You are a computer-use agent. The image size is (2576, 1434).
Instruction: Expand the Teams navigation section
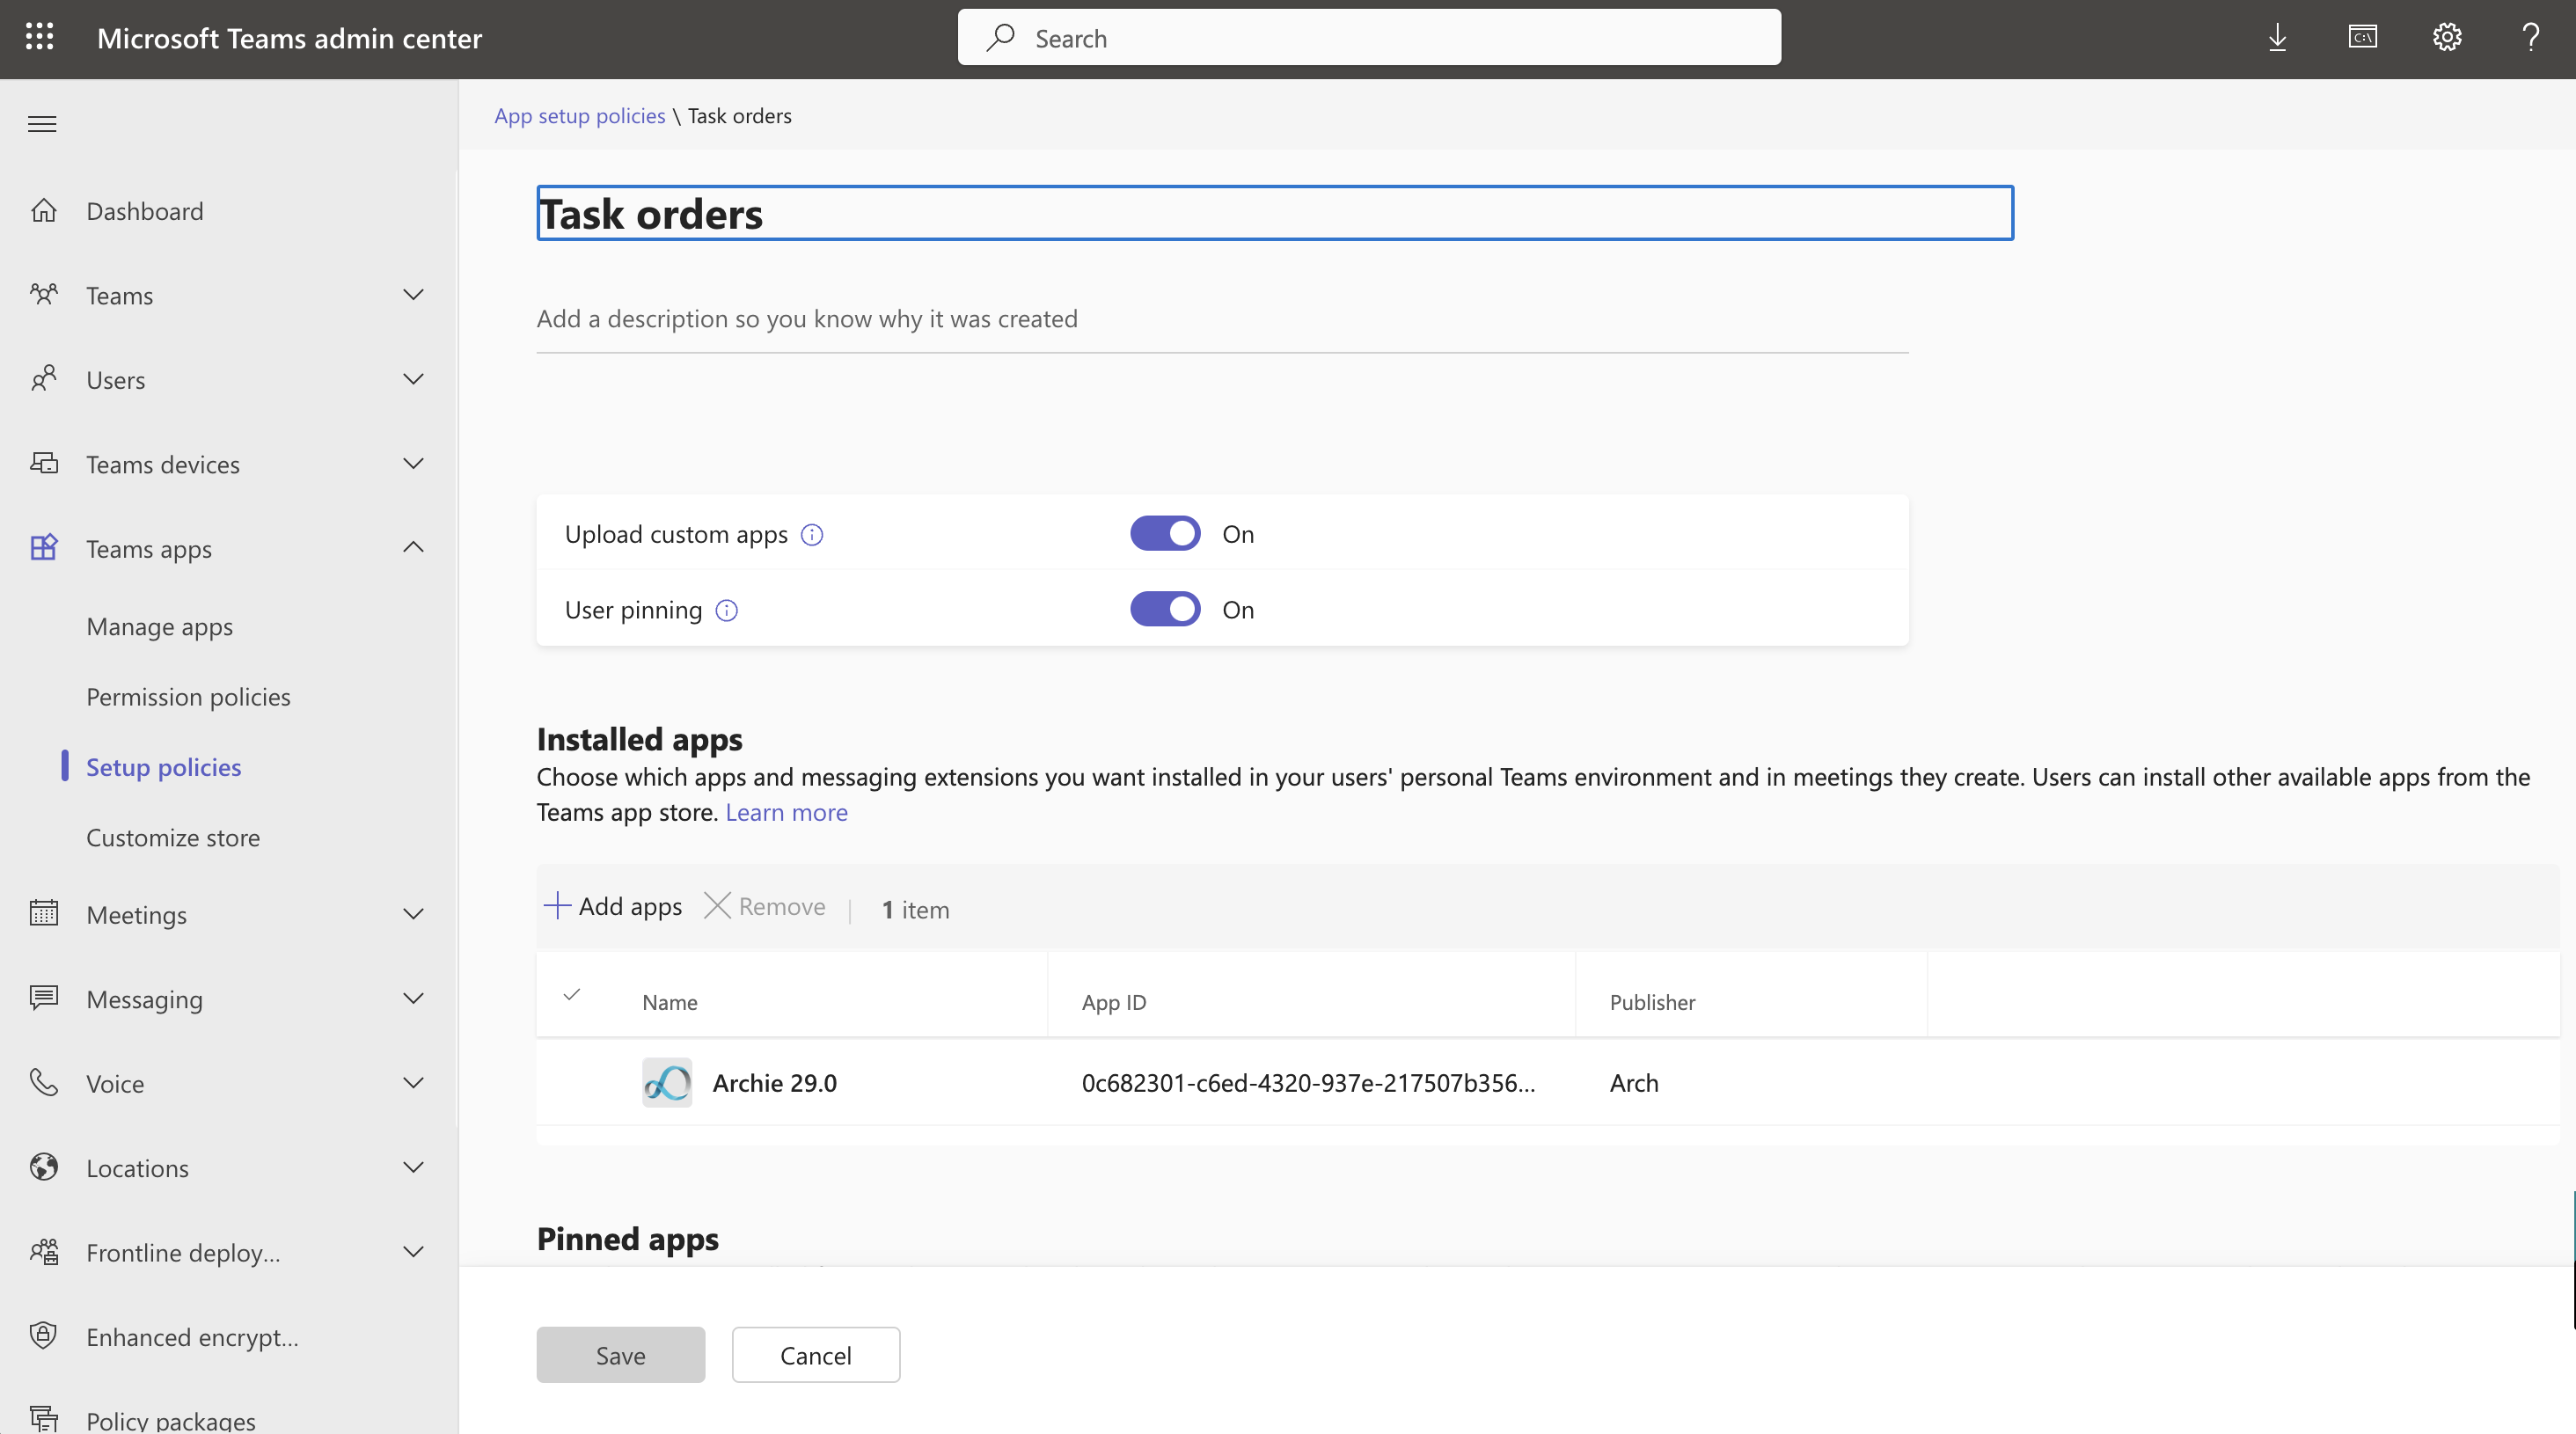pyautogui.click(x=413, y=295)
